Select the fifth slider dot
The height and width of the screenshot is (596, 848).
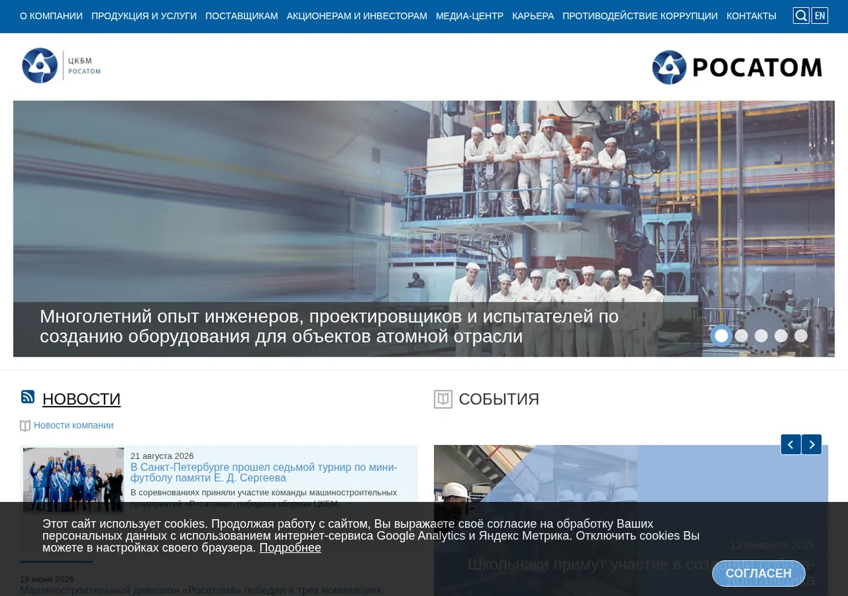(801, 336)
